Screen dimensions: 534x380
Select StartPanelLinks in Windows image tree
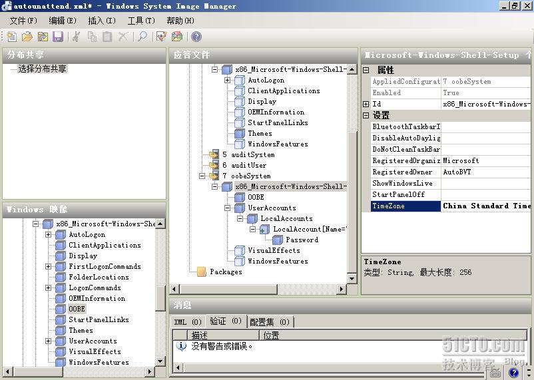(x=99, y=319)
